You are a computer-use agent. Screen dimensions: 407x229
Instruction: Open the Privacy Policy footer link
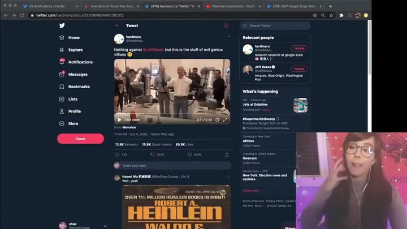(x=275, y=201)
